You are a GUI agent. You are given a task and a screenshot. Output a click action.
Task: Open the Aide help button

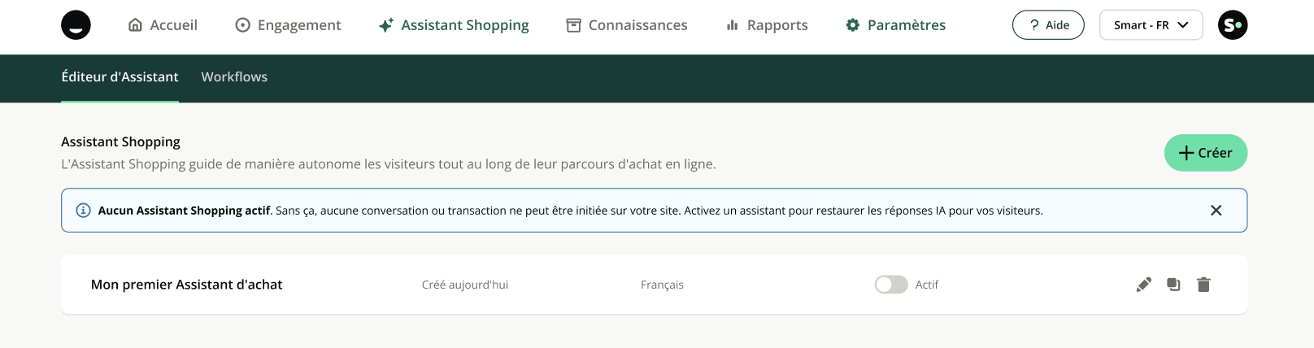click(x=1048, y=25)
